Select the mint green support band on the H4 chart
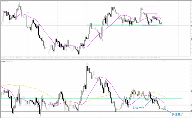The height and width of the screenshot is (118, 192). coord(125,25)
